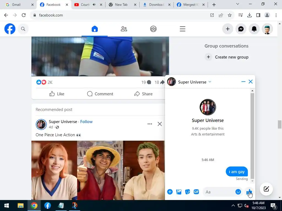
Task: Click the Create plus button in header
Action: [x=228, y=29]
